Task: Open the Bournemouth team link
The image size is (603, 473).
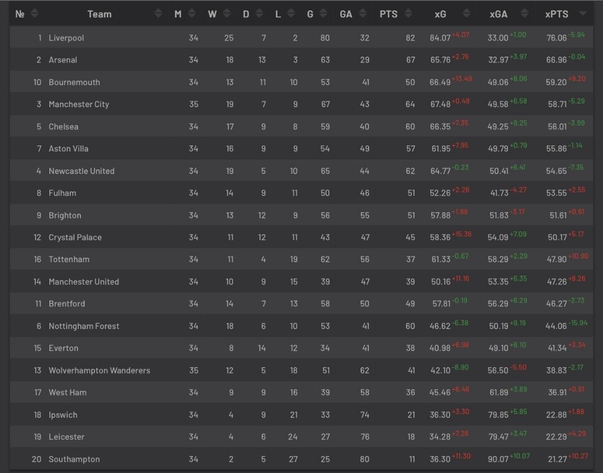Action: pos(74,83)
